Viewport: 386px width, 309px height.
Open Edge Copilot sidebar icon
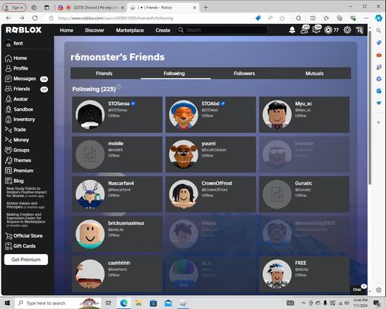[378, 18]
